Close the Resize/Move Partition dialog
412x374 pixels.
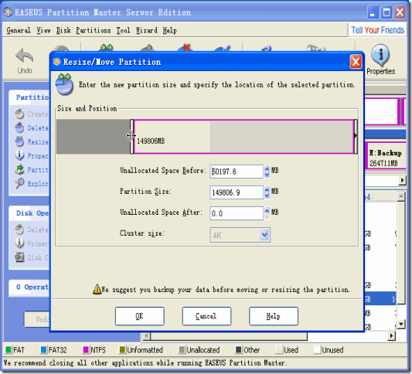[356, 63]
